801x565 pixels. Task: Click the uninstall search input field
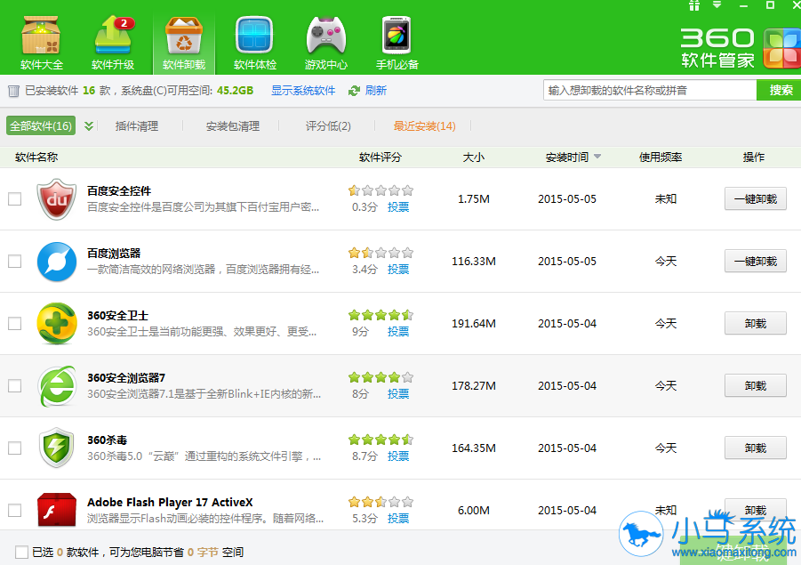pos(650,91)
